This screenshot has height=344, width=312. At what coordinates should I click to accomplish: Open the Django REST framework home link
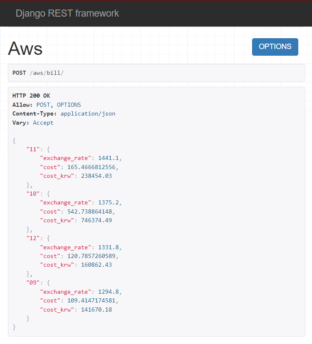click(67, 13)
